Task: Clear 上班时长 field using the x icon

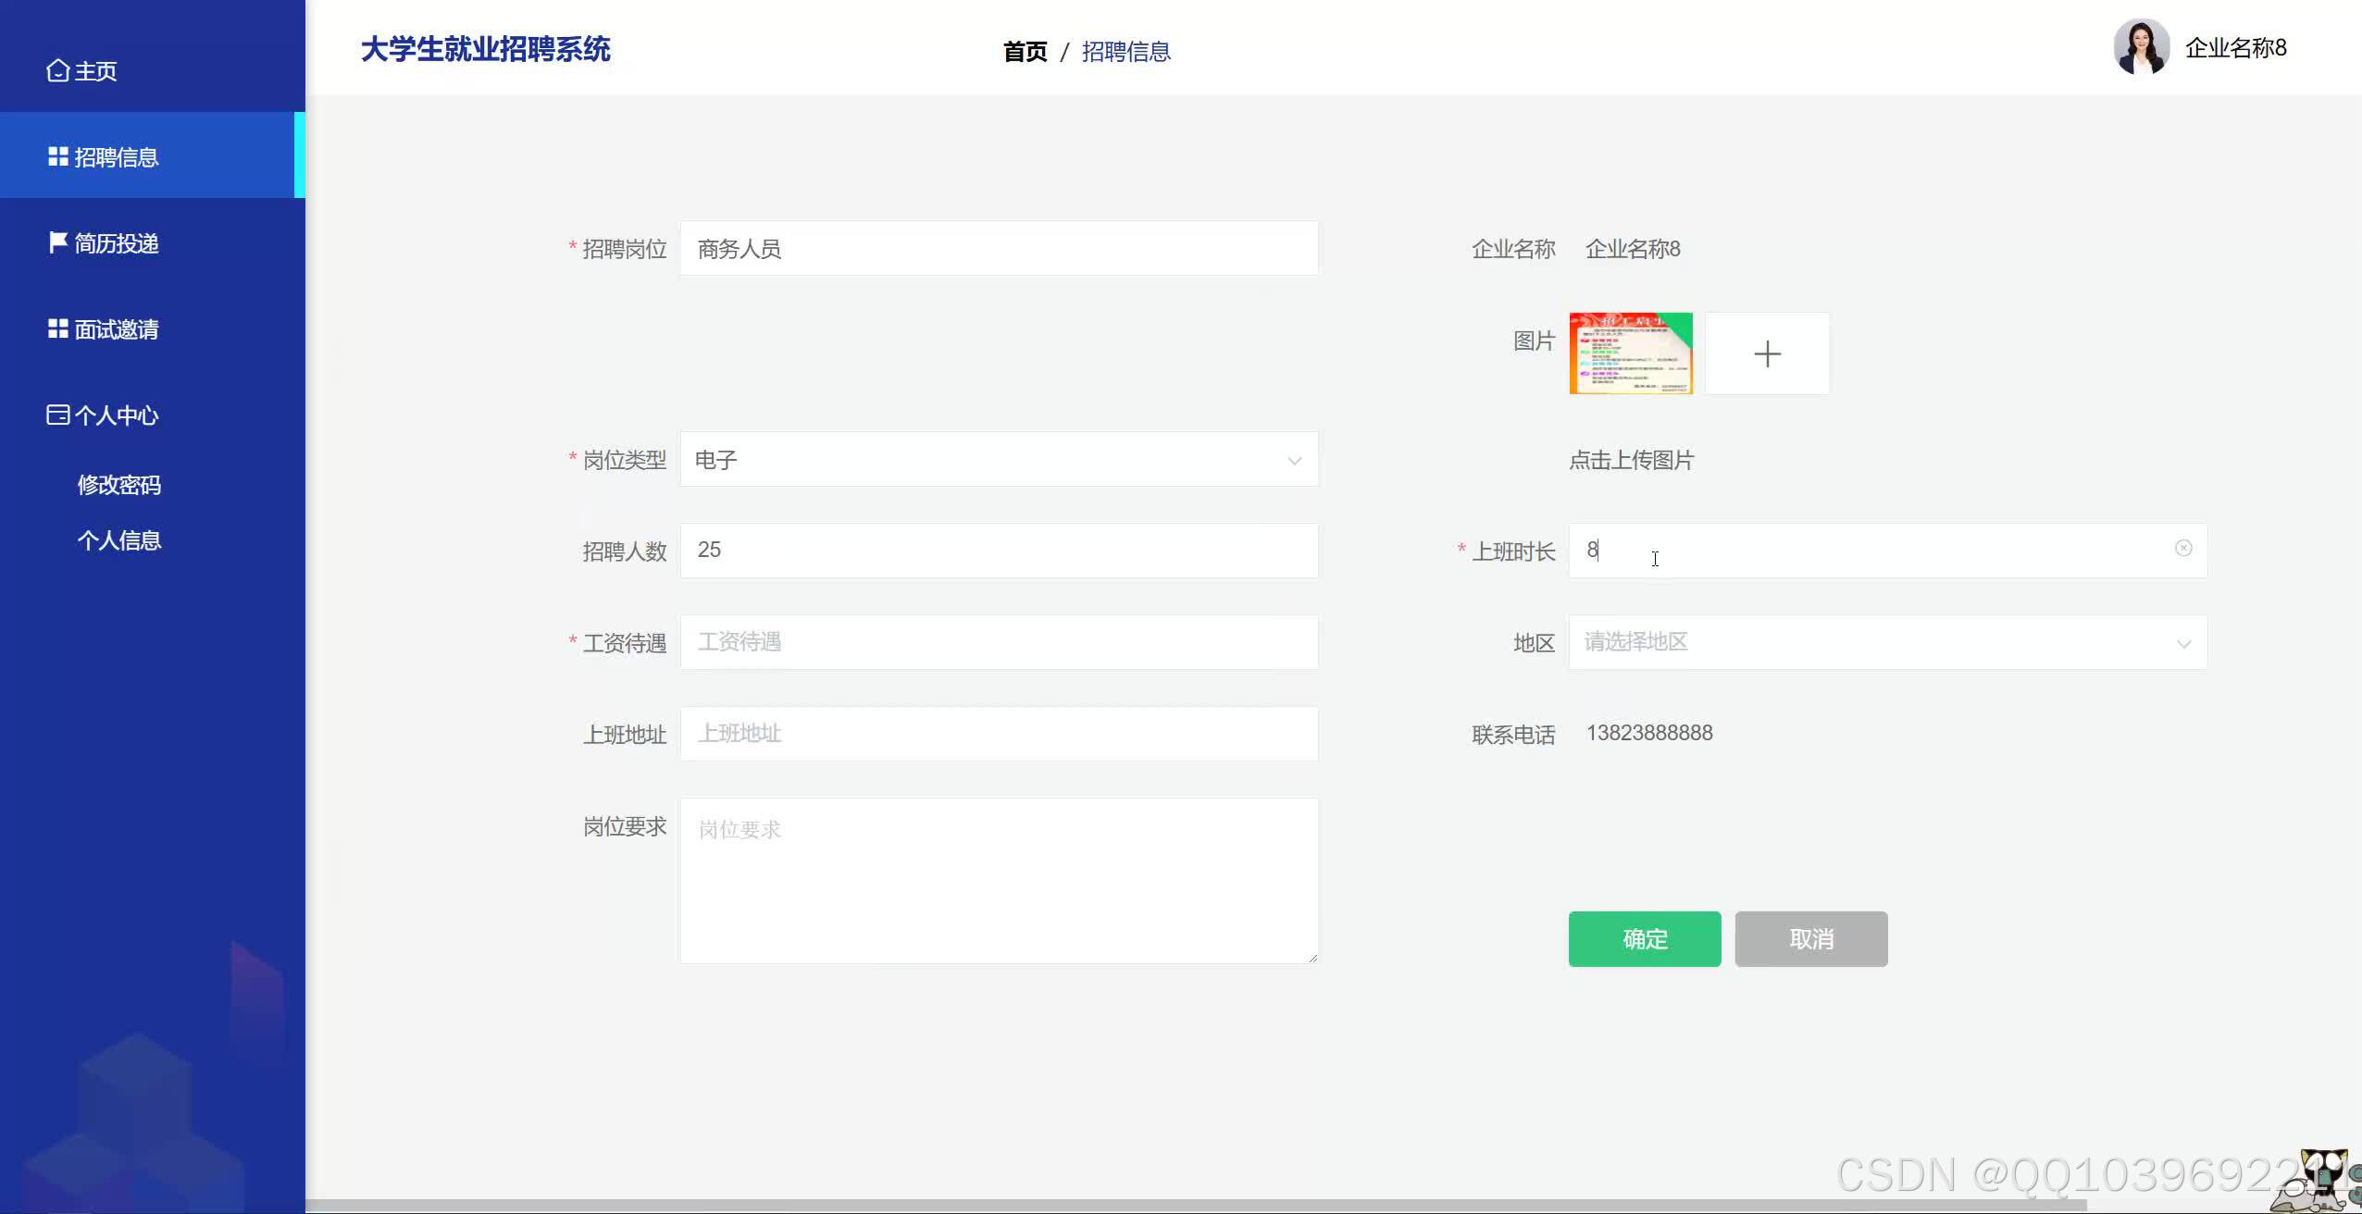Action: point(2183,548)
